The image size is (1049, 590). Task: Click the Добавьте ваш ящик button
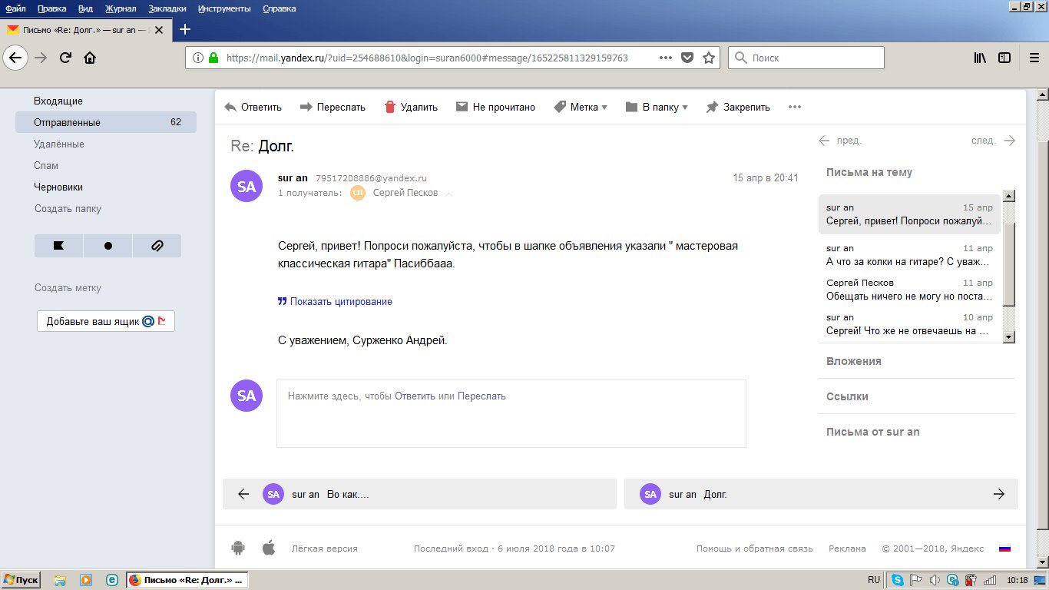(106, 322)
